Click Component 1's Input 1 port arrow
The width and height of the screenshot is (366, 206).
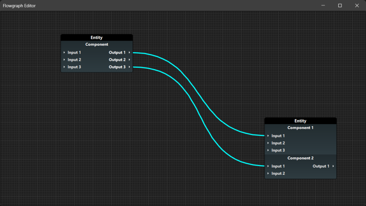click(268, 136)
